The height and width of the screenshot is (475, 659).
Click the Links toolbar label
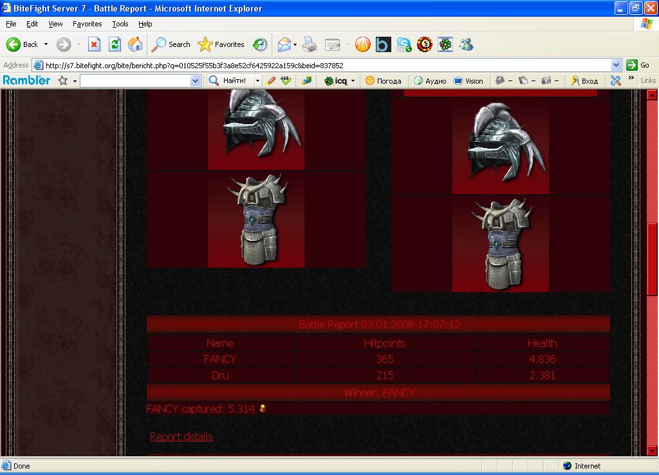point(648,80)
